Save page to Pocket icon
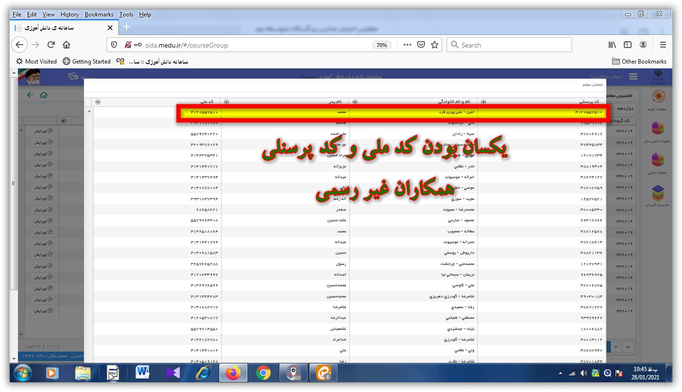The image size is (682, 392). coord(421,45)
